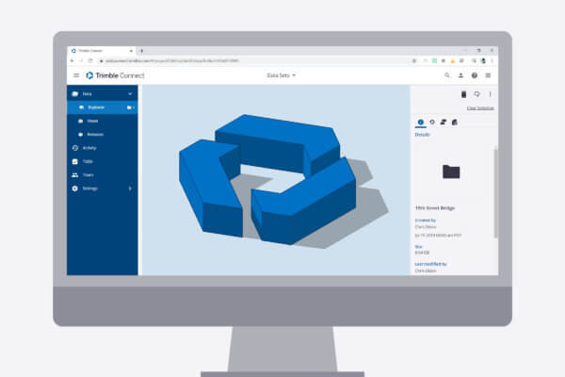The width and height of the screenshot is (565, 377).
Task: Click the comment bubble icon in the panel
Action: click(x=476, y=93)
